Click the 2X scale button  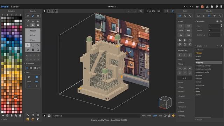point(181,35)
